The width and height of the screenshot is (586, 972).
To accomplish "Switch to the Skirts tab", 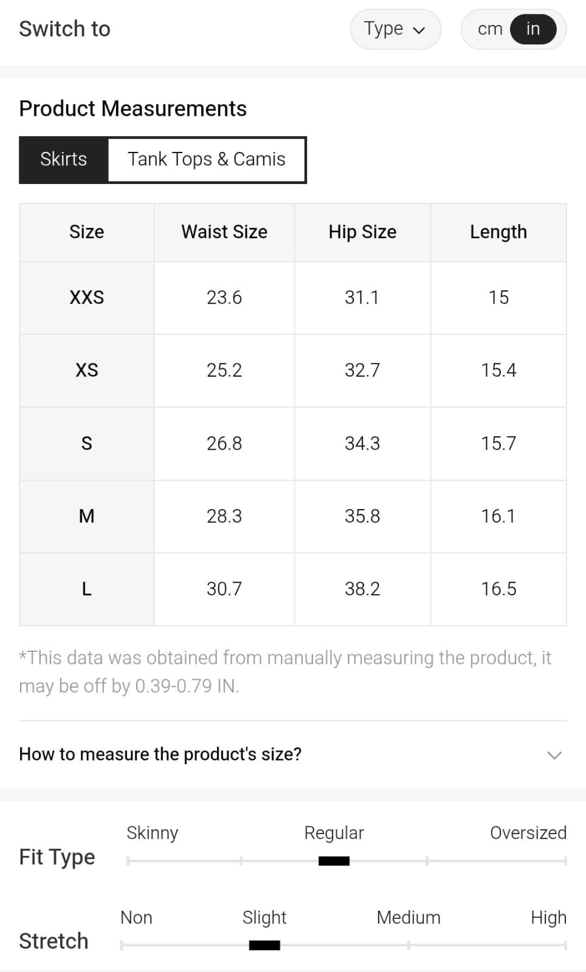I will click(64, 159).
